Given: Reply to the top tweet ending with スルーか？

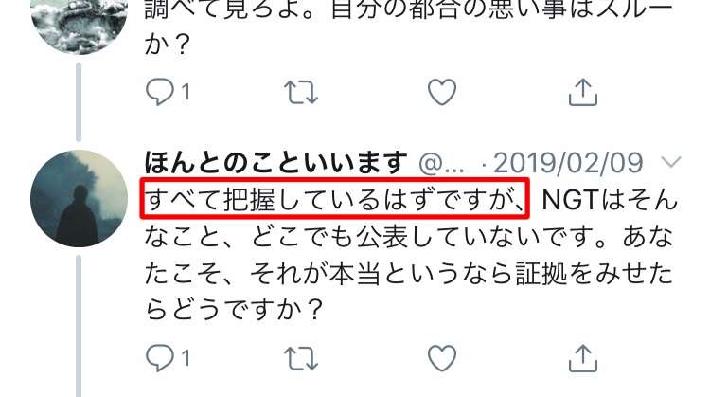Looking at the screenshot, I should coord(159,92).
